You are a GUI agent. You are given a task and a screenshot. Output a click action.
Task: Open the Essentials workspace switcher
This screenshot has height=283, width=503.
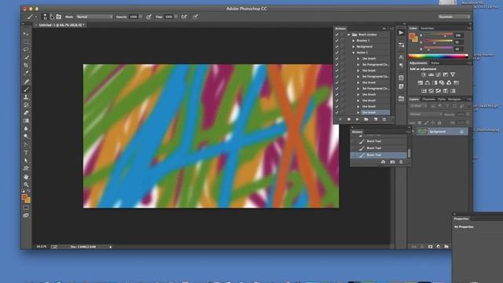pyautogui.click(x=453, y=17)
